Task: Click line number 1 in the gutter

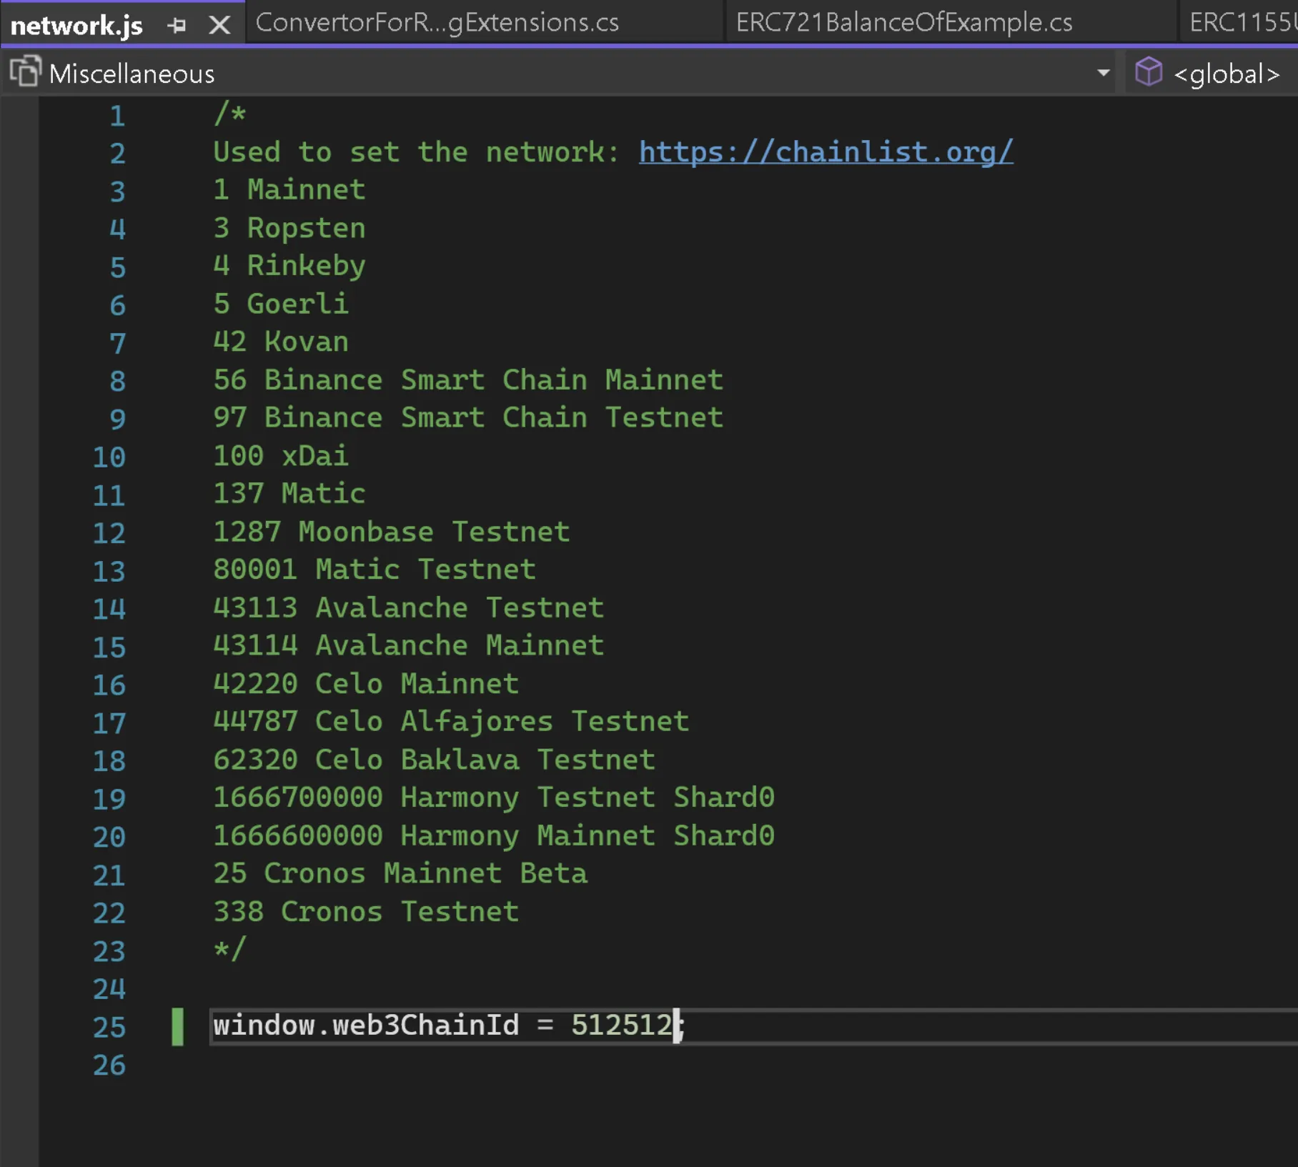Action: pyautogui.click(x=117, y=116)
